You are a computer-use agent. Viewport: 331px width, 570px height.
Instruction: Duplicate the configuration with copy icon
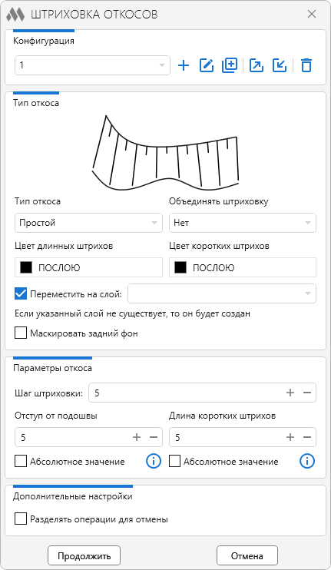(x=230, y=65)
